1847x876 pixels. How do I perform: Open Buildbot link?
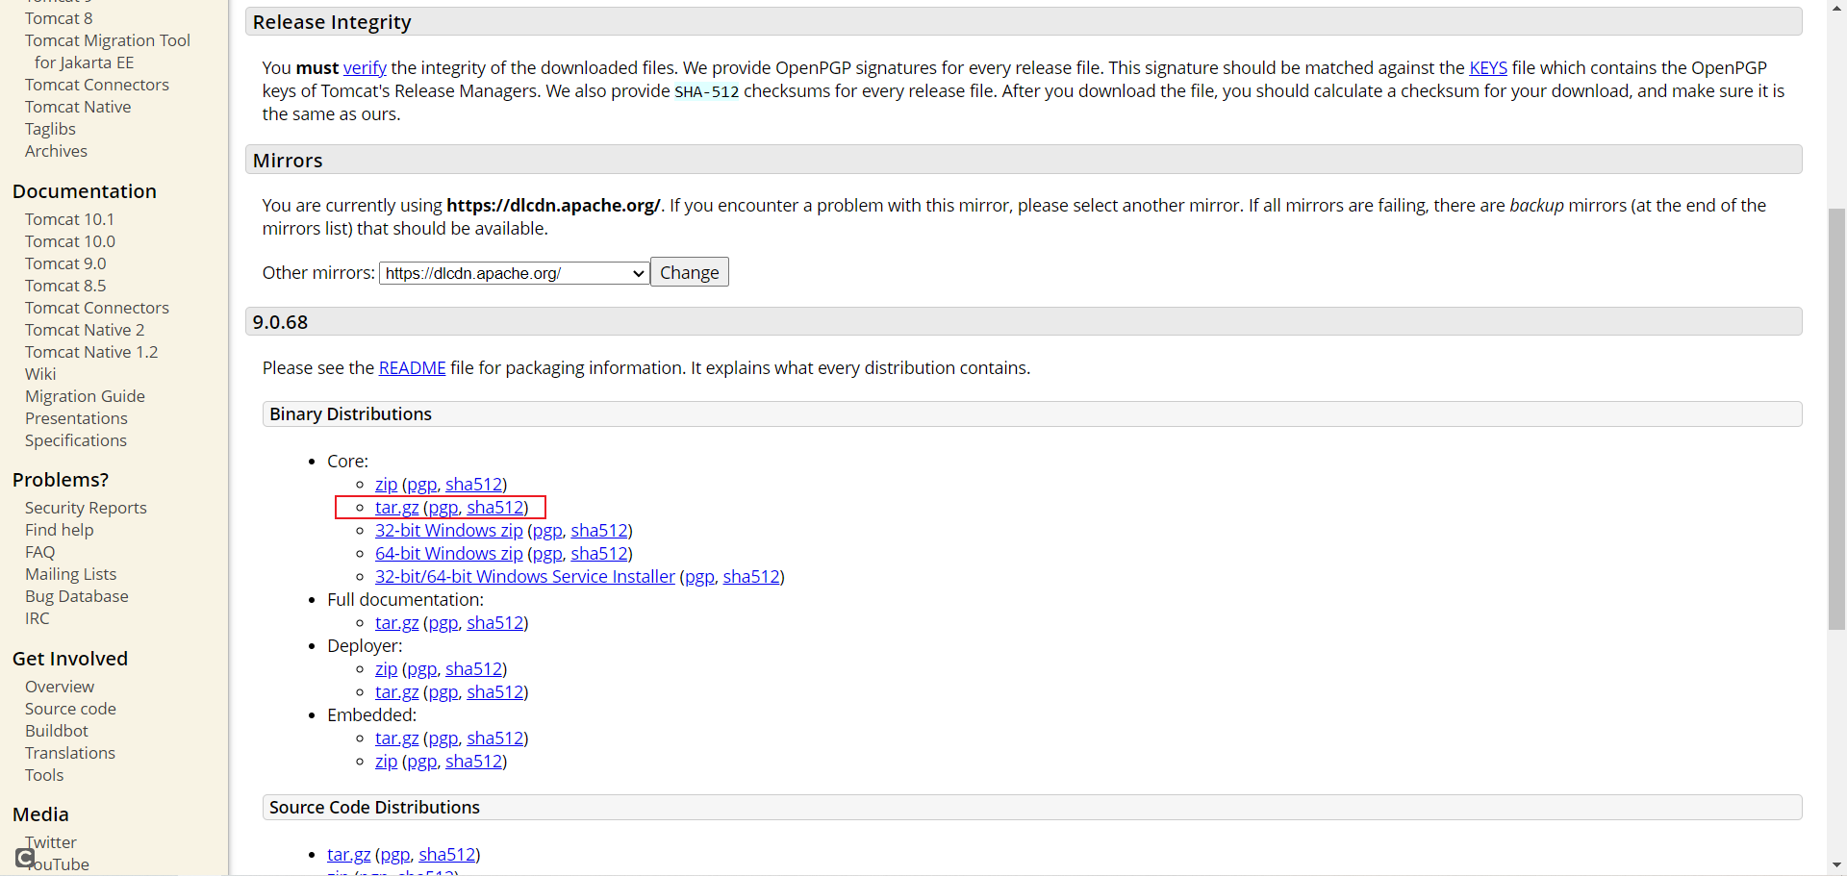[57, 731]
